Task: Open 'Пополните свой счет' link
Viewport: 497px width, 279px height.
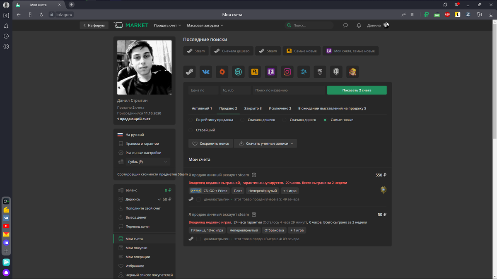Action: 143,208
